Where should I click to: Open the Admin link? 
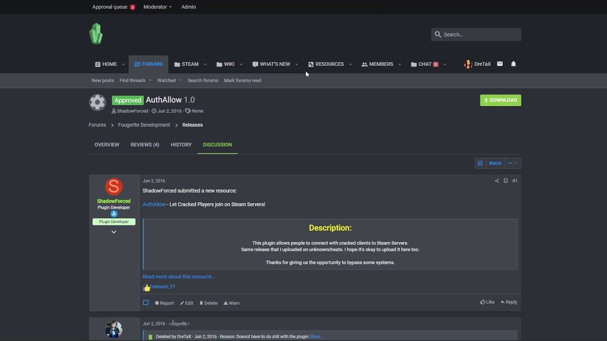click(188, 7)
